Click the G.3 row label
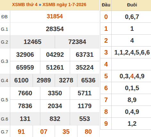This screenshot has width=151, height=137. (4, 61)
